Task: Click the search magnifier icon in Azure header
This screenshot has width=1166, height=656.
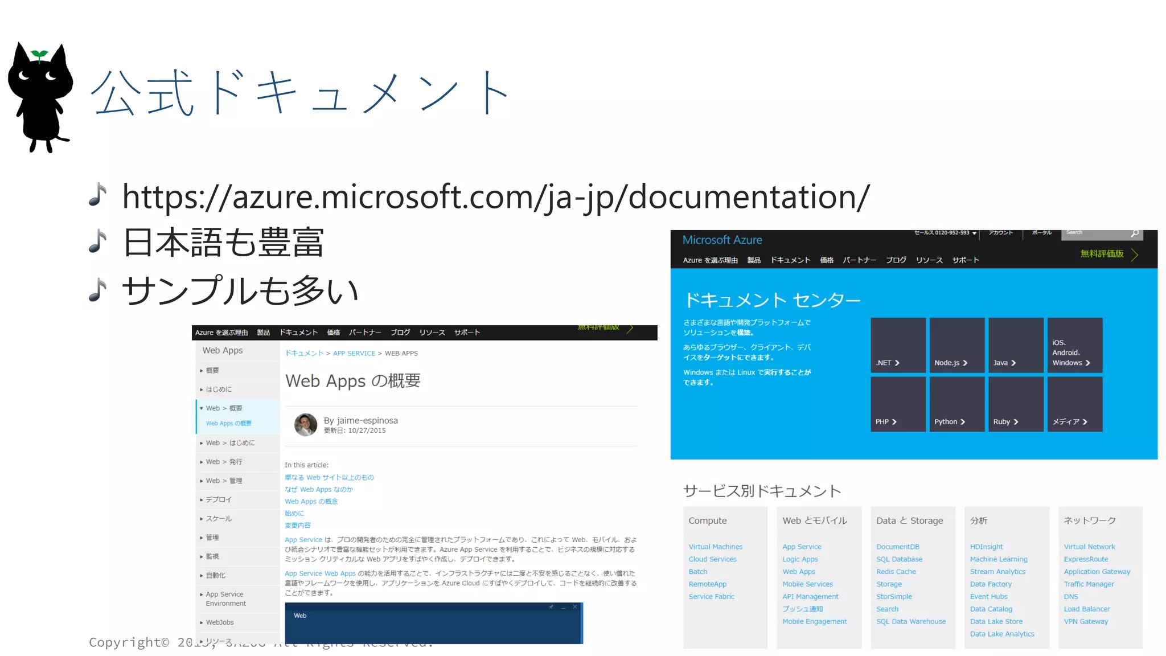Action: (1135, 233)
